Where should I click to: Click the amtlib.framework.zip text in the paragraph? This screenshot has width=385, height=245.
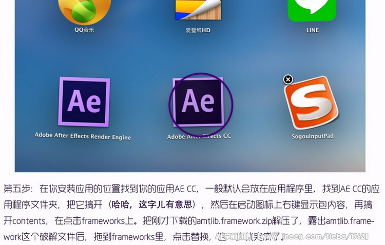coord(234,221)
